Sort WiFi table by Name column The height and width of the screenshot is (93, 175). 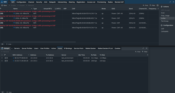[23, 9]
